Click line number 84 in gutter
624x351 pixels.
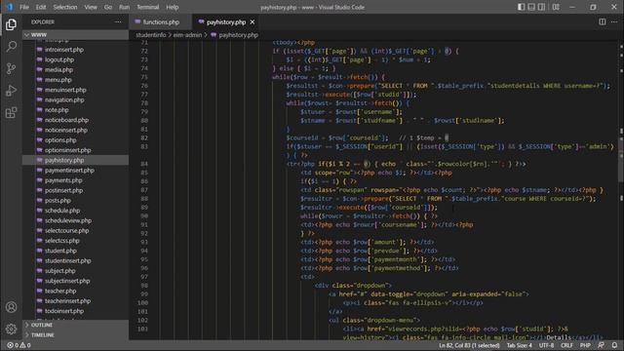(x=143, y=164)
